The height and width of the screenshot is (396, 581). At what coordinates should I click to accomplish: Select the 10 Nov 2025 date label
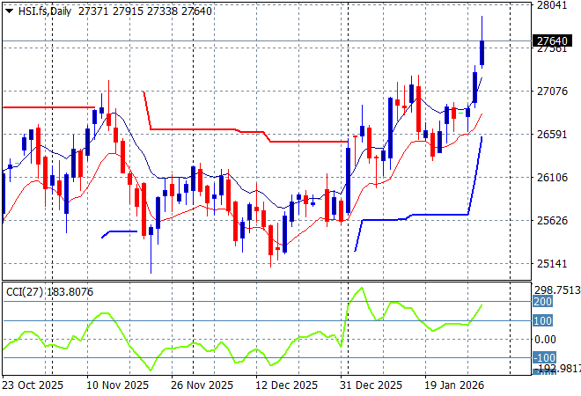117,385
